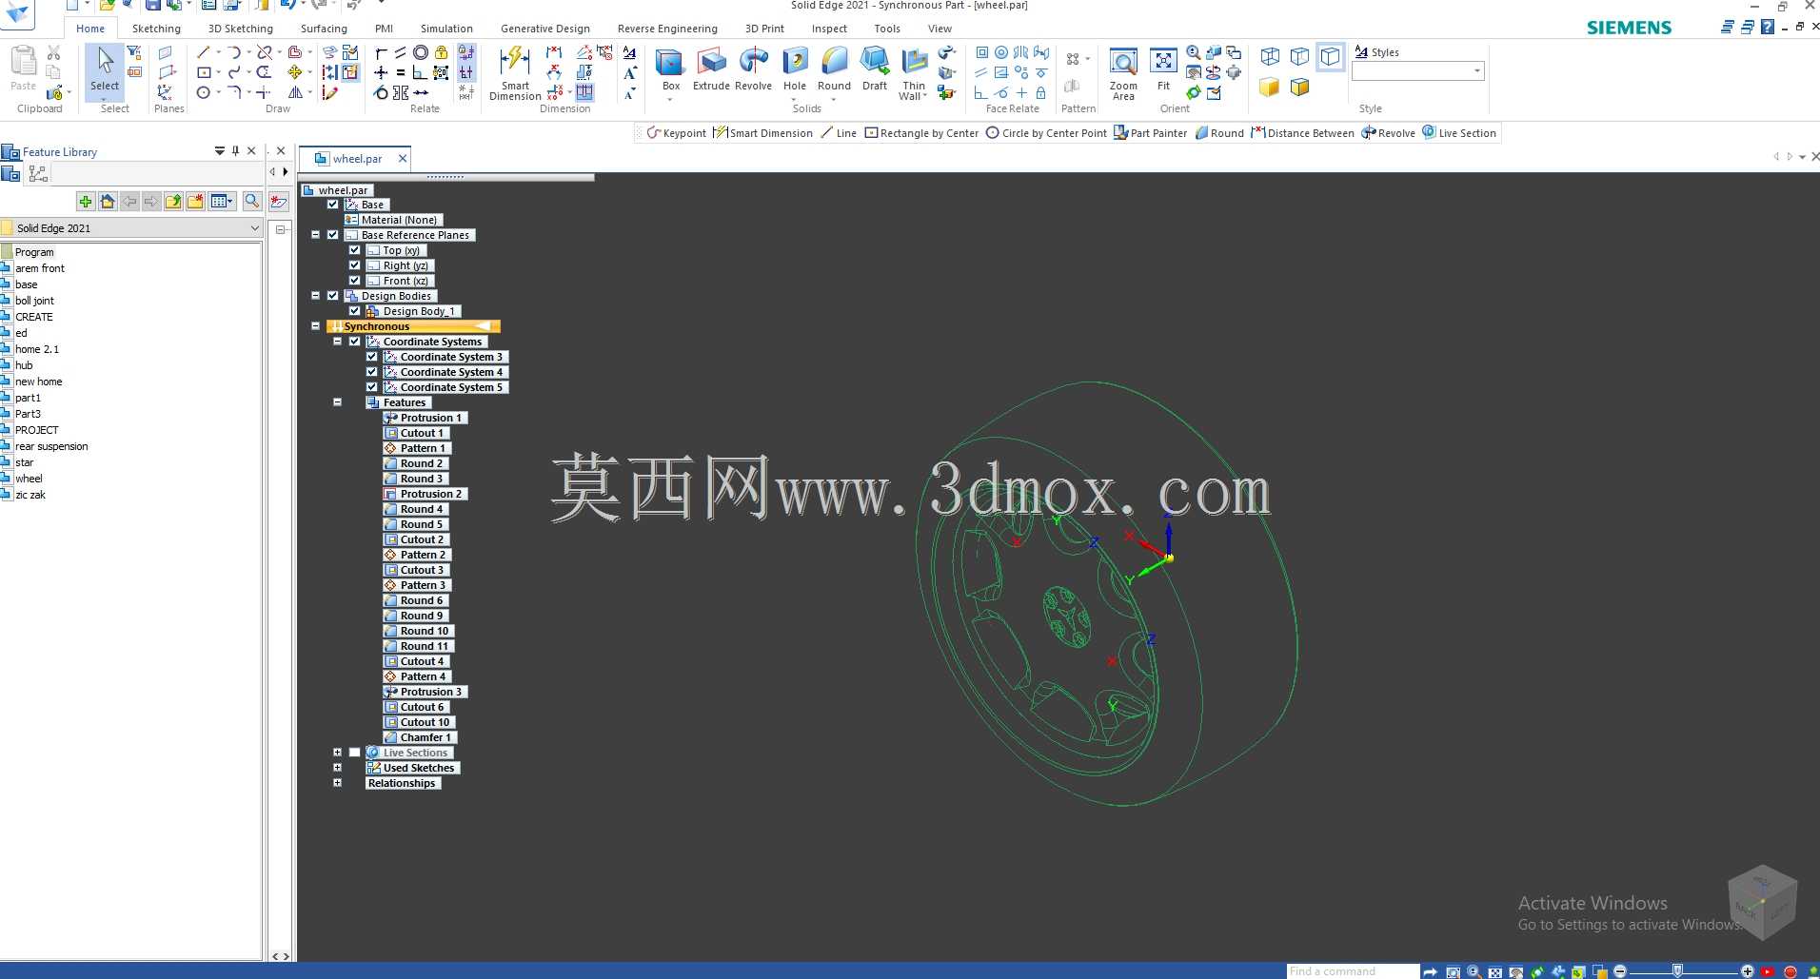This screenshot has height=979, width=1820.
Task: Click the Find a command field
Action: (1353, 971)
